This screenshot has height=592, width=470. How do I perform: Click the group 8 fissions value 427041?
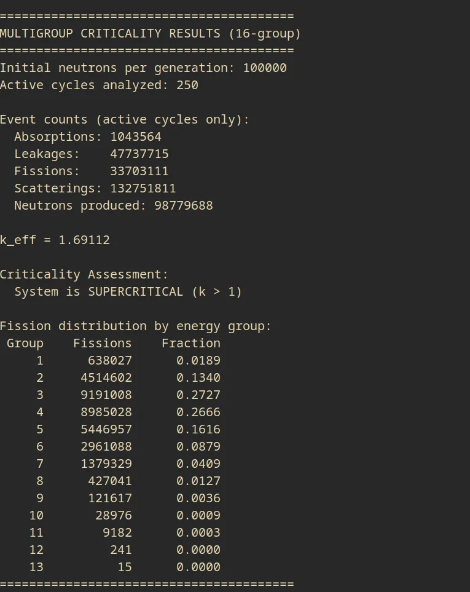pyautogui.click(x=110, y=481)
